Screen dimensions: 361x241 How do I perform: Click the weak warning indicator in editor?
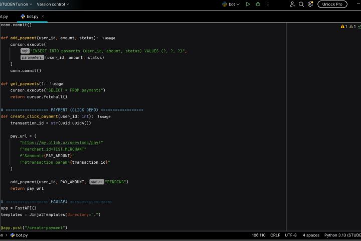pyautogui.click(x=352, y=27)
